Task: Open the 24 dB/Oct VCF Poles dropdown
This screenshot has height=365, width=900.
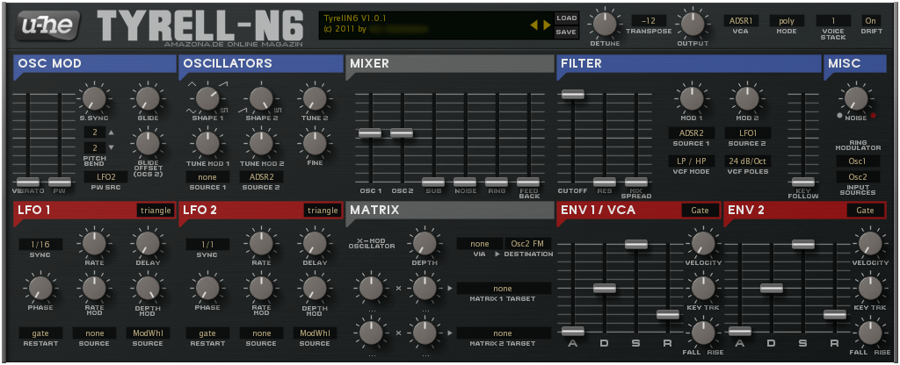Action: click(x=747, y=161)
